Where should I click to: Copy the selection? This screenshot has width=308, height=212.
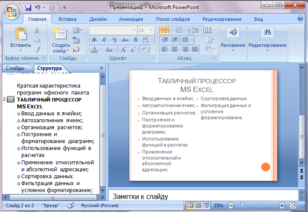point(36,39)
